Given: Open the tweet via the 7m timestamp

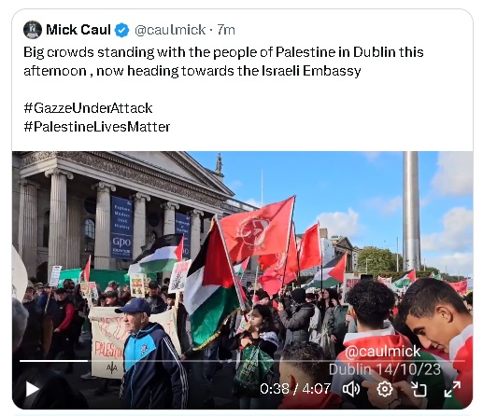Looking at the screenshot, I should pos(226,30).
